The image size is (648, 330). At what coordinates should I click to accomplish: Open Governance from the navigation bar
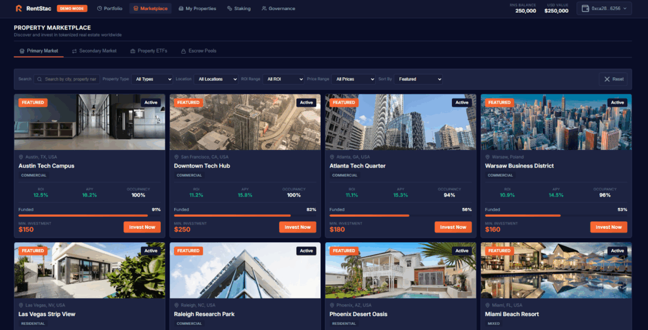pyautogui.click(x=278, y=8)
